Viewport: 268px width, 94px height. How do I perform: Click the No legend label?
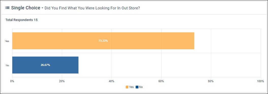click(x=141, y=87)
